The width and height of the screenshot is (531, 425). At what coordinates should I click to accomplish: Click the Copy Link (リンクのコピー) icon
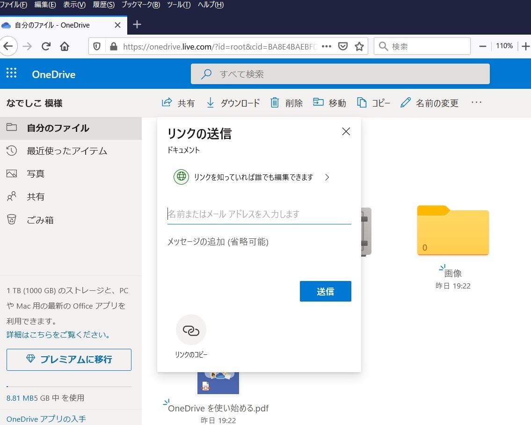coord(191,330)
